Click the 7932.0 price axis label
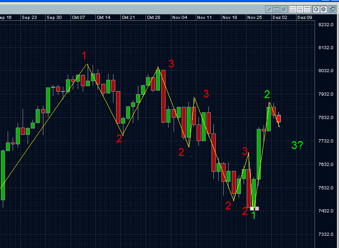Viewport: 339px width, 248px height. click(x=326, y=94)
